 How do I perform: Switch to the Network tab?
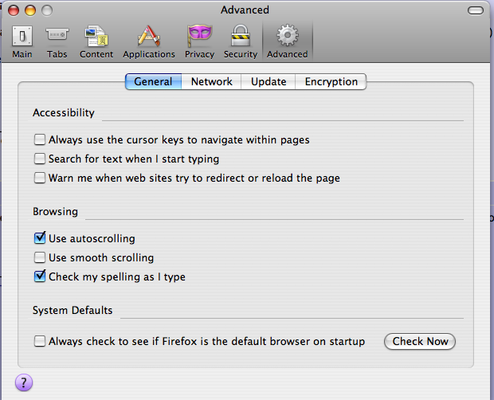[211, 81]
